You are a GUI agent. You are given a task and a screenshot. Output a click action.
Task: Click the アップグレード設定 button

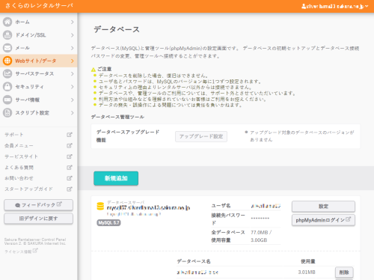pyautogui.click(x=201, y=136)
